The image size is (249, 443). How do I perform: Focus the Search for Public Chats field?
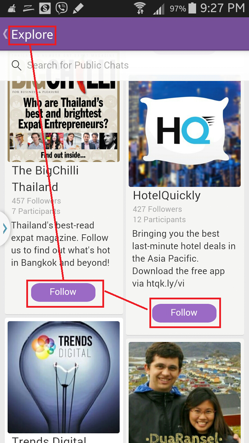point(124,65)
